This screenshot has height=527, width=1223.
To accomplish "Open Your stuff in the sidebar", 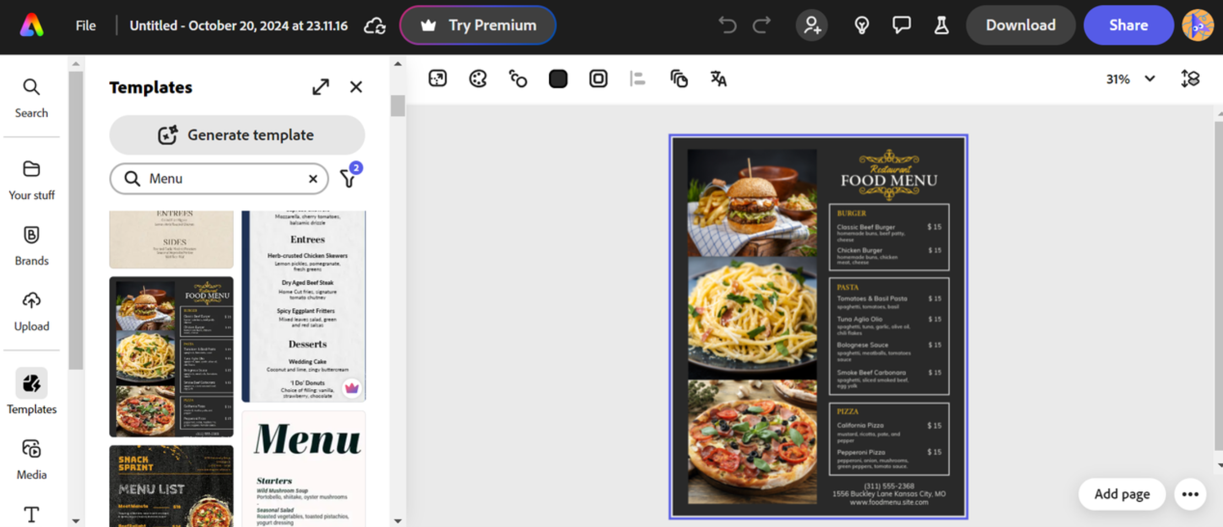I will point(31,181).
